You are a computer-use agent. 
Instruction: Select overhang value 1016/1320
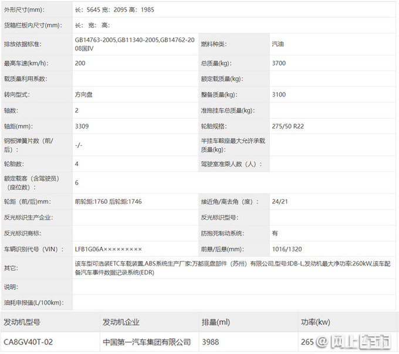287,249
